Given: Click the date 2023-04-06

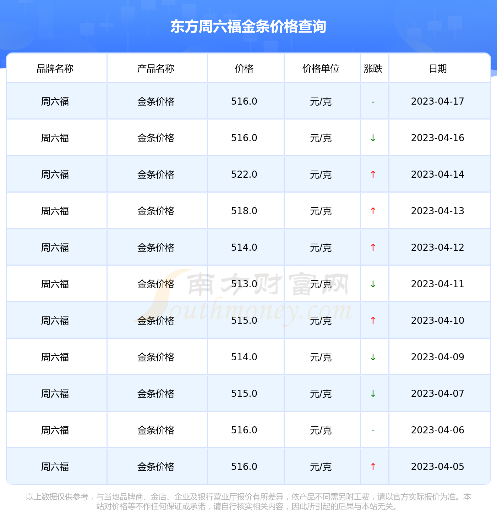Looking at the screenshot, I should (x=438, y=430).
